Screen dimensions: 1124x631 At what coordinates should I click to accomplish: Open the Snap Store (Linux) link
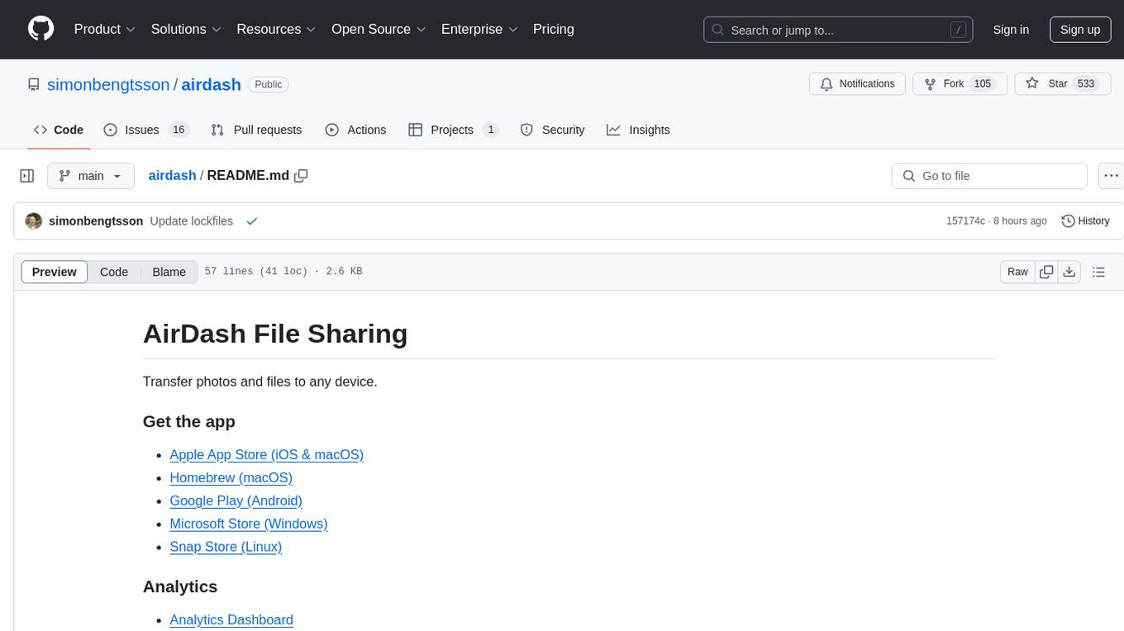226,547
